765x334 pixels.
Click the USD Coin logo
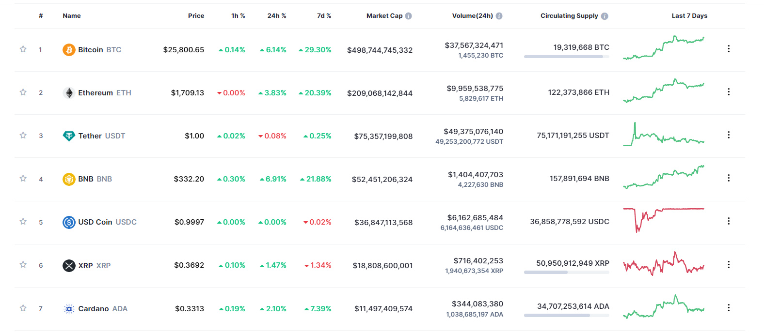pos(69,222)
